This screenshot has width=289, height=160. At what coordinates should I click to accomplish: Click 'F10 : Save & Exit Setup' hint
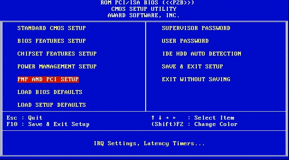coord(48,124)
